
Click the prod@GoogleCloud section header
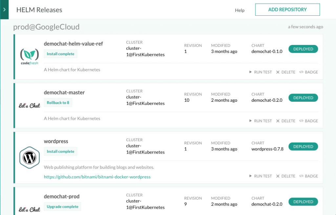tap(46, 27)
